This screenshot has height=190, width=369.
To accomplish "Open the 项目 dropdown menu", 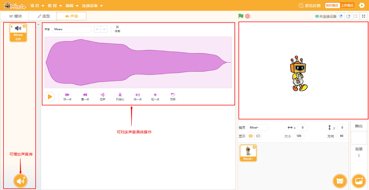I will [x=36, y=6].
